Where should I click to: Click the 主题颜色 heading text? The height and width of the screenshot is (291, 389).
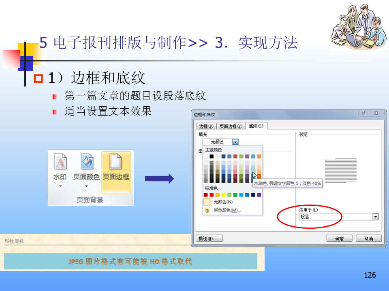214,150
